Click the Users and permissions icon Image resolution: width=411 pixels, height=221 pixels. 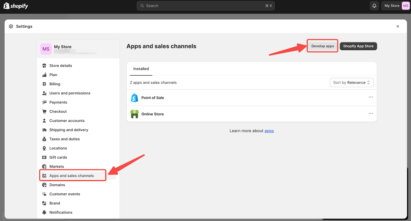coord(44,93)
